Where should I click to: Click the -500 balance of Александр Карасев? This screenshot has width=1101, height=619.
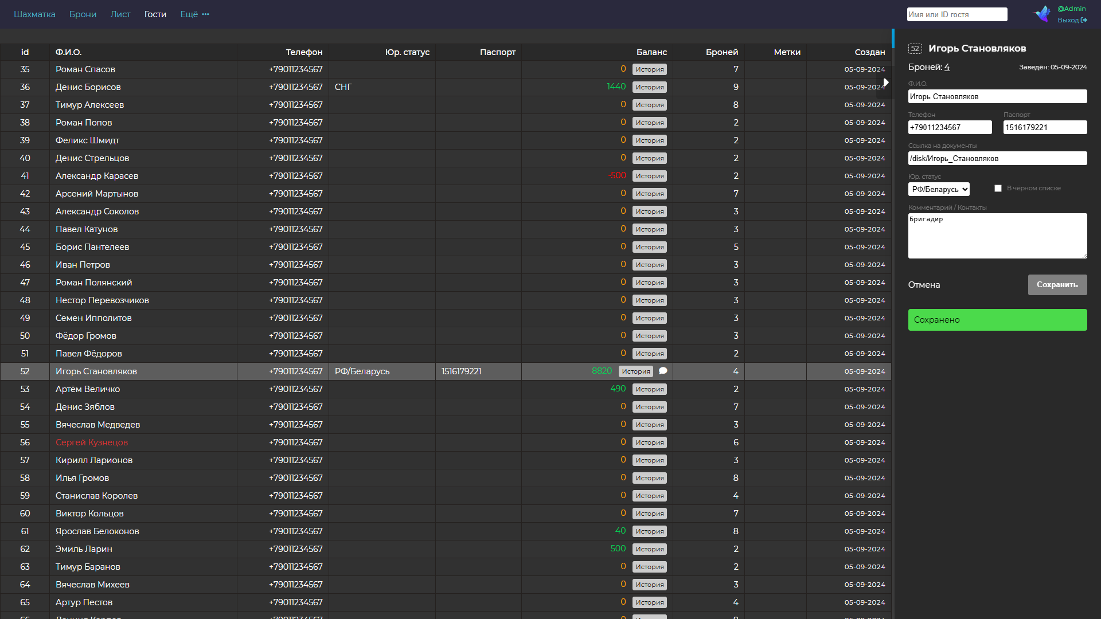click(x=618, y=175)
